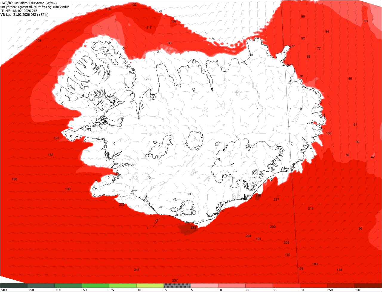Click the legend label '250'
Viewport: 382px width, 292px height.
(x=330, y=290)
